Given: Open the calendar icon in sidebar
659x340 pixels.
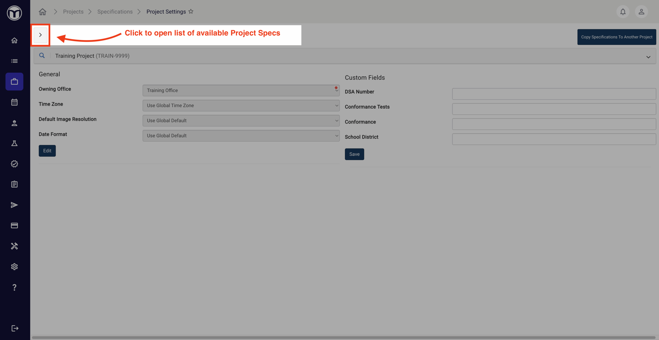Looking at the screenshot, I should tap(14, 102).
